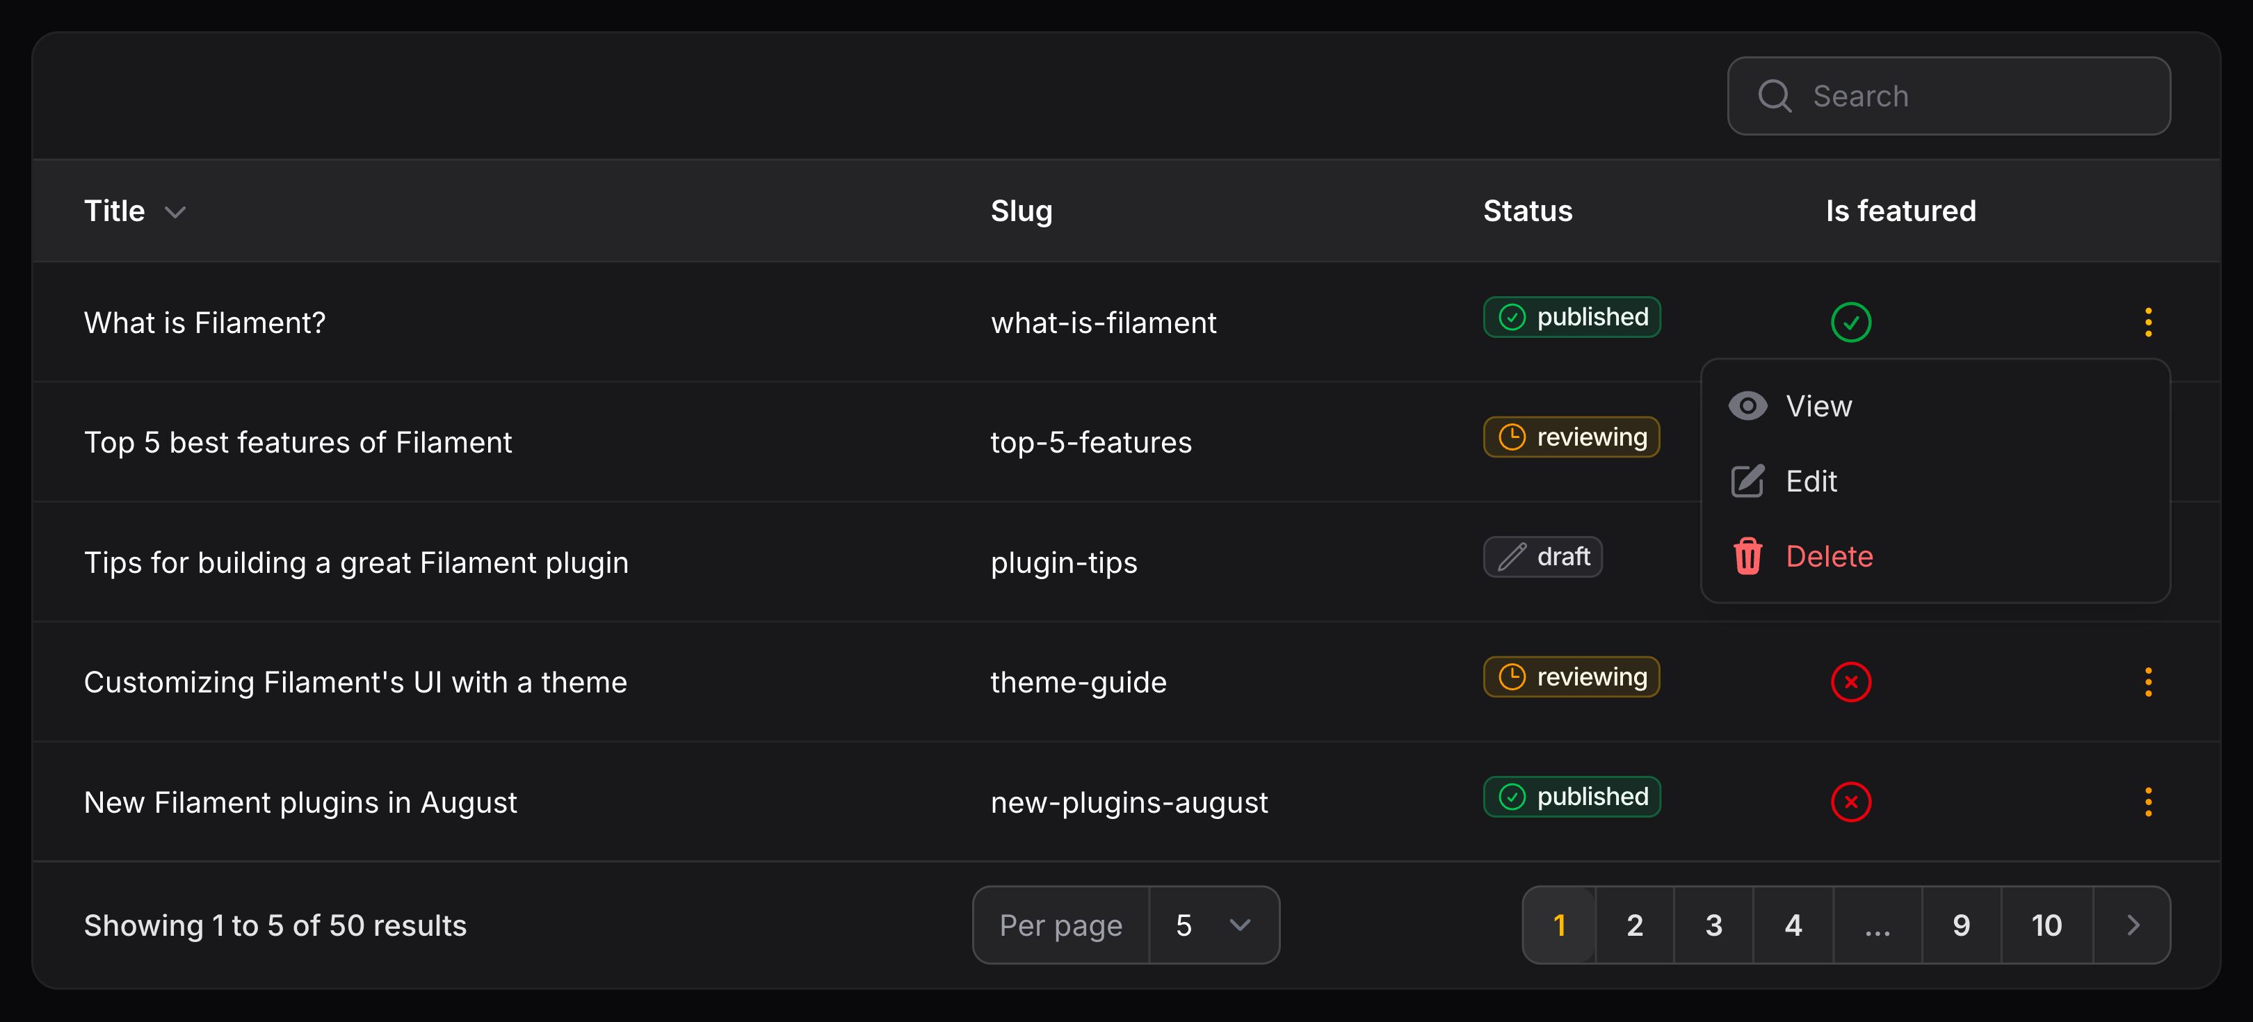
Task: Click the reviewing badge for top-5-features
Action: [x=1571, y=437]
